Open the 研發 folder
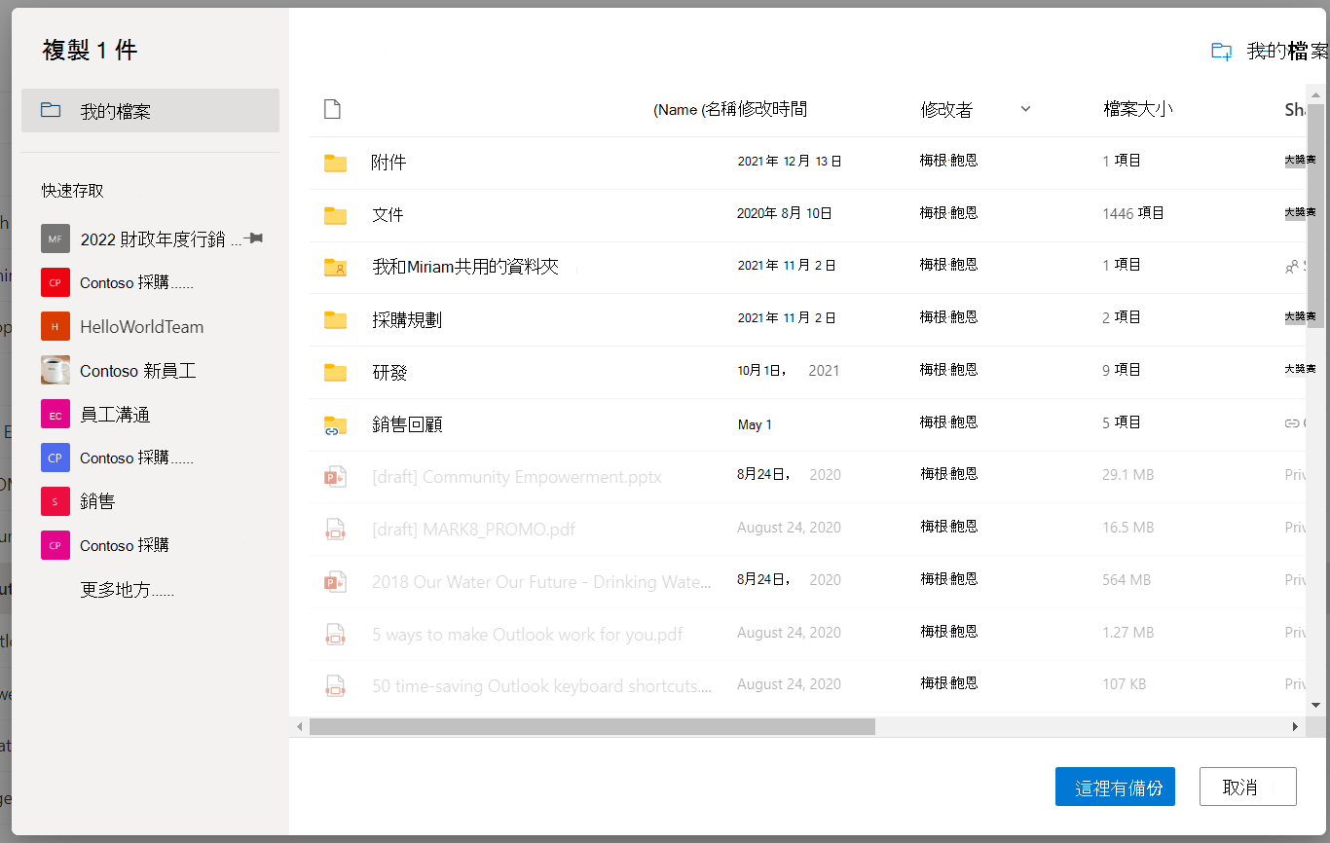 [x=389, y=372]
